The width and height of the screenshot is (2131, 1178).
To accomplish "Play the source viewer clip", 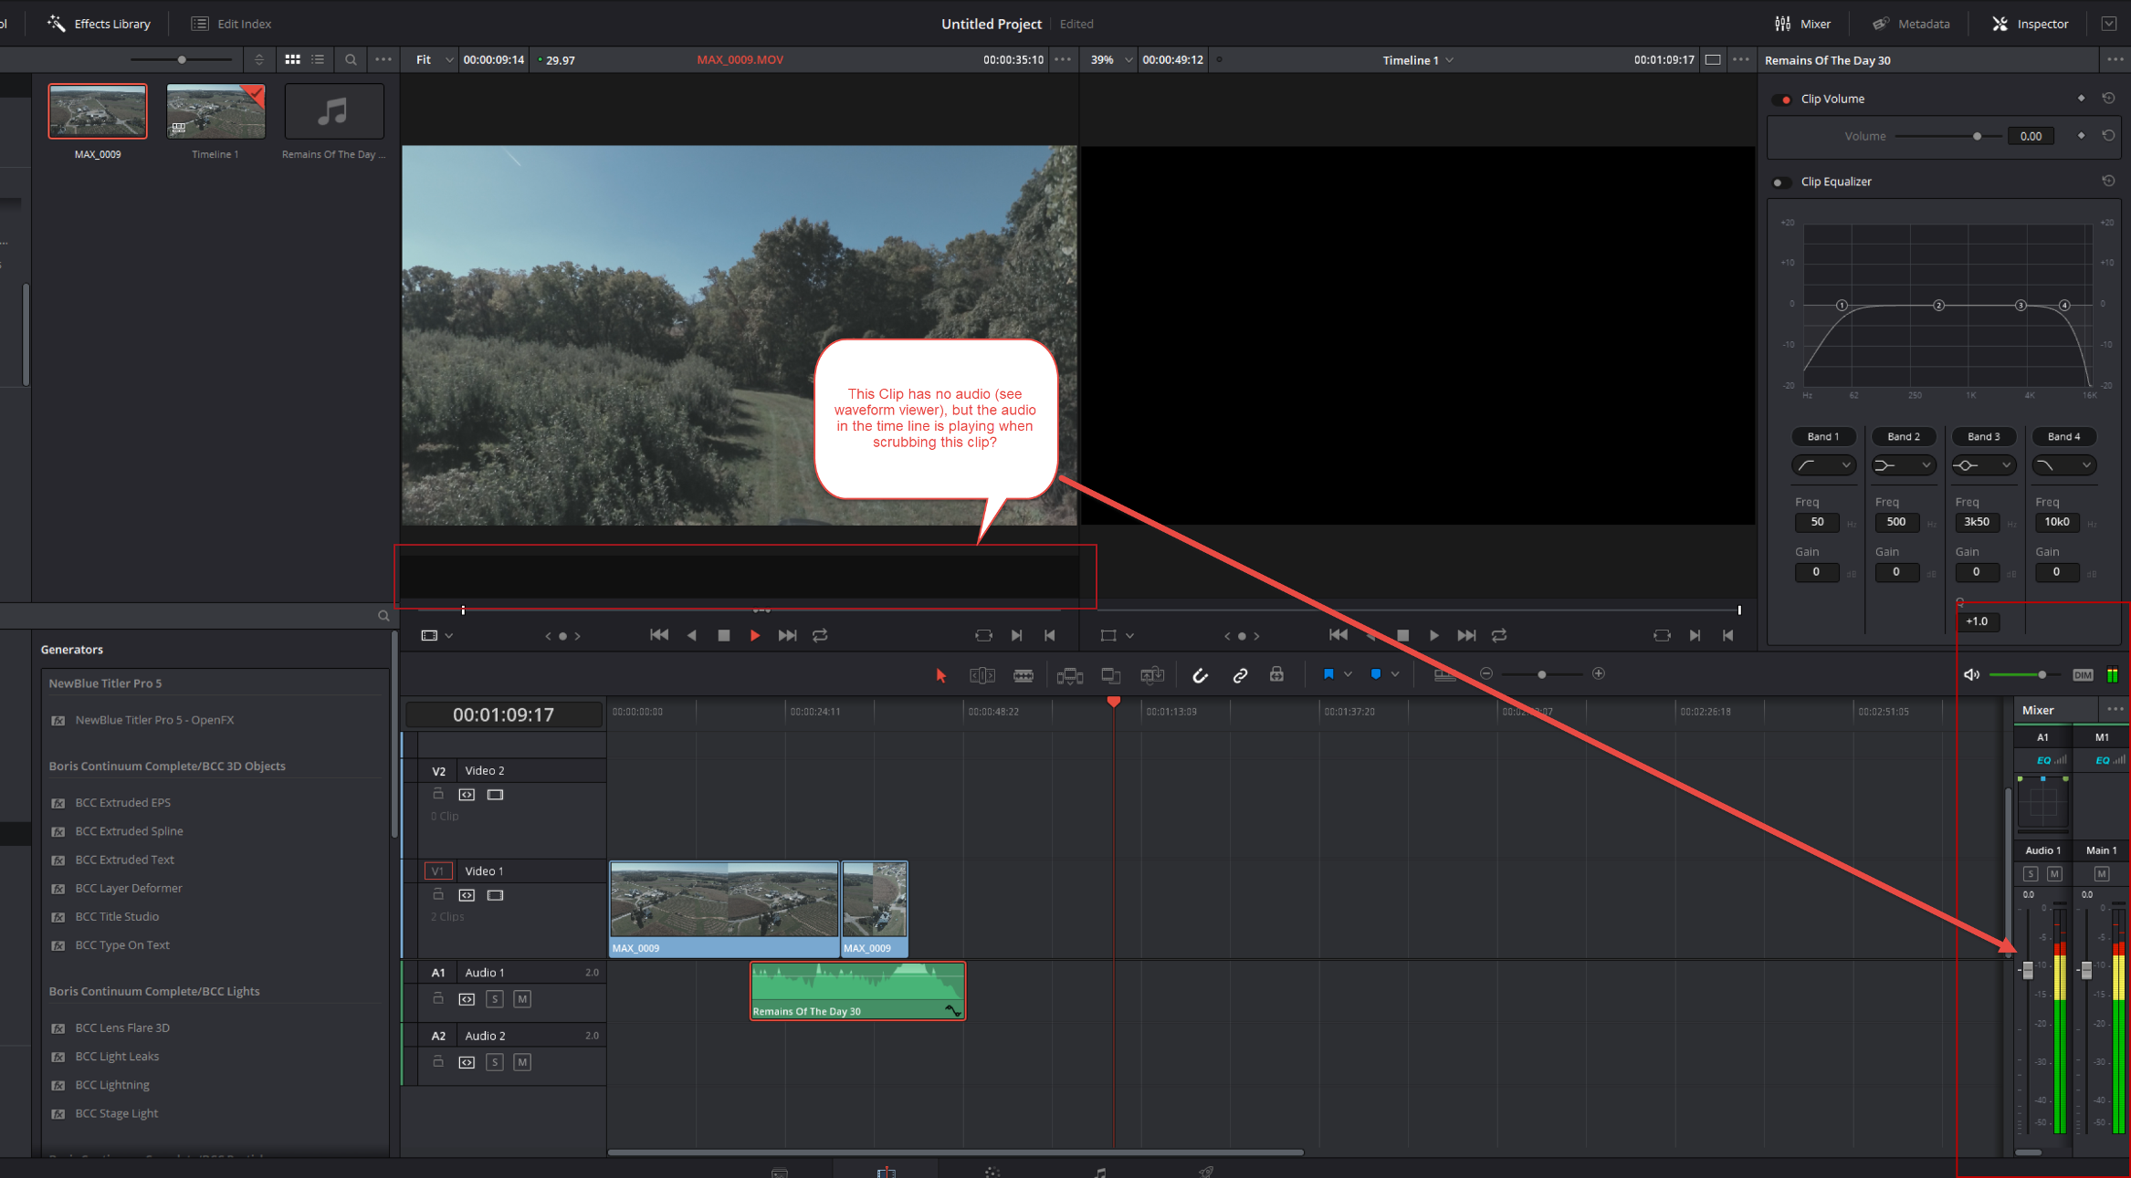I will point(755,635).
